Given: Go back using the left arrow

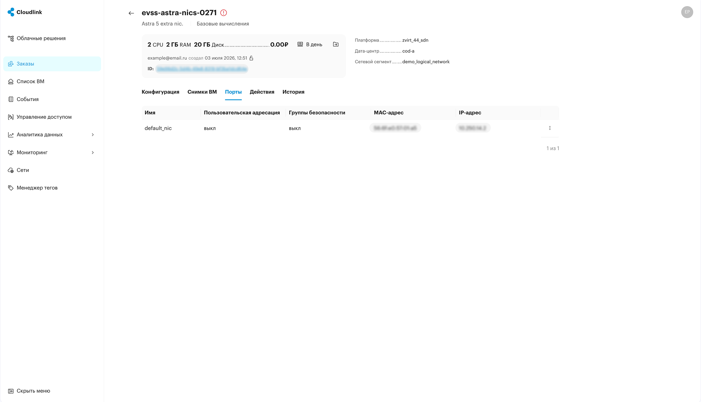Looking at the screenshot, I should tap(131, 13).
